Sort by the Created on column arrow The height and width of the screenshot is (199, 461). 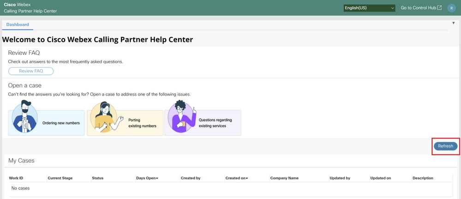click(x=247, y=178)
